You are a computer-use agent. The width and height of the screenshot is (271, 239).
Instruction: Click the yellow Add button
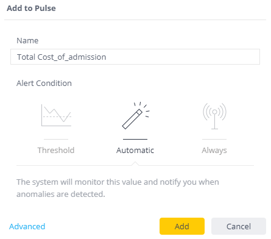(182, 226)
